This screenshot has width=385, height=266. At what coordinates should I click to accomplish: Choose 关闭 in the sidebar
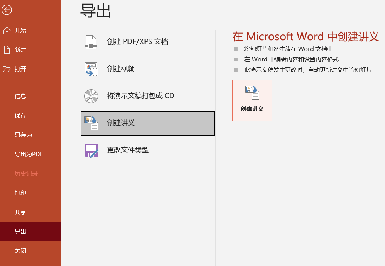[x=31, y=251]
